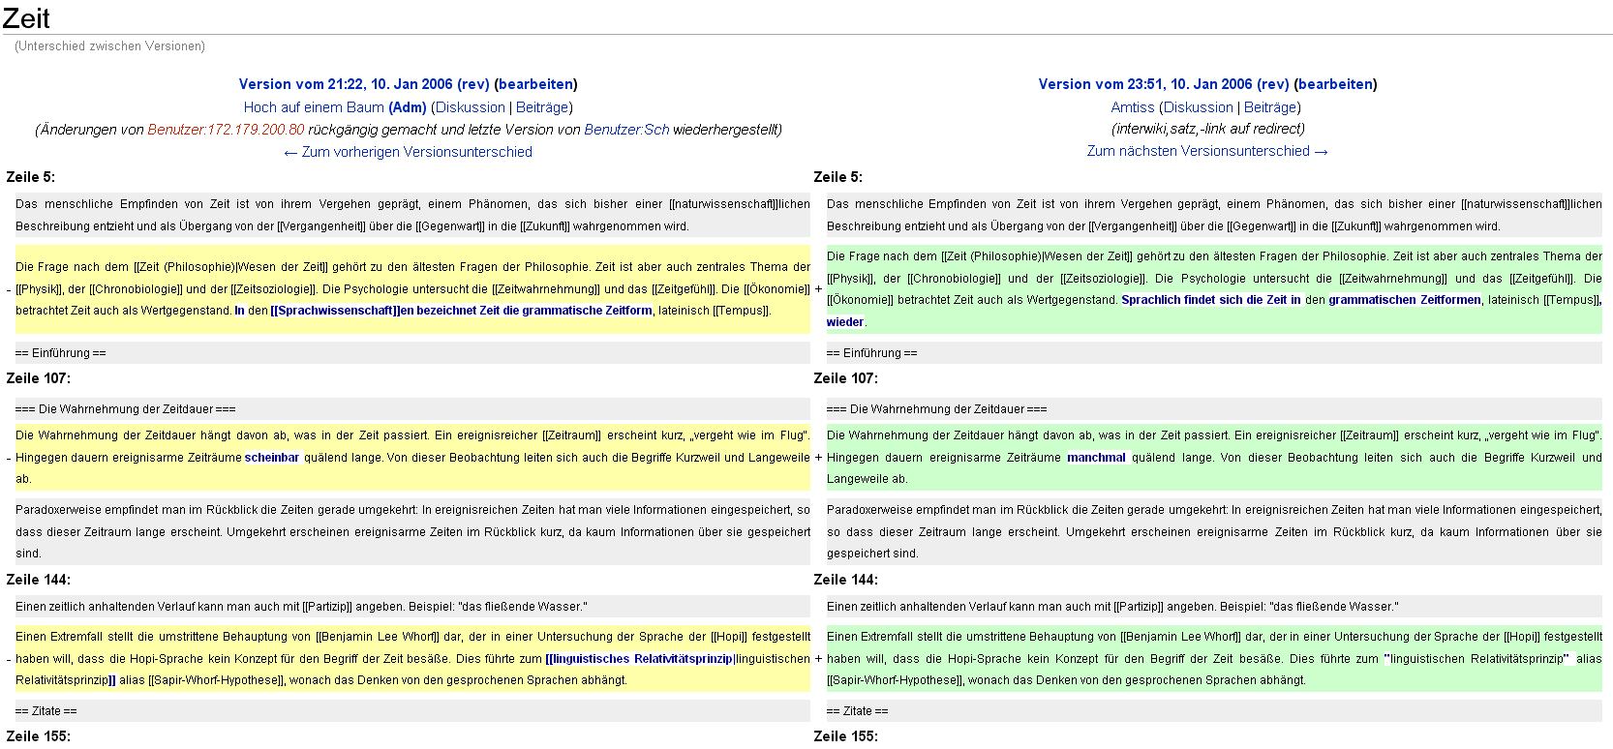Image resolution: width=1613 pixels, height=749 pixels.
Task: Click right 'bearbeiten' link for the 23:51 version
Action: point(1335,84)
